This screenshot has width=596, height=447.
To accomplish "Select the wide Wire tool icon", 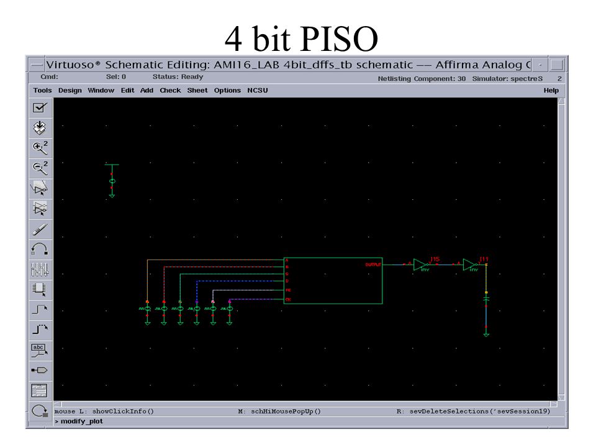I will tap(40, 330).
